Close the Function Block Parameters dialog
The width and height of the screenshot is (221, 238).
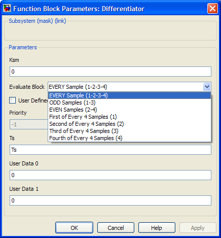point(212,8)
